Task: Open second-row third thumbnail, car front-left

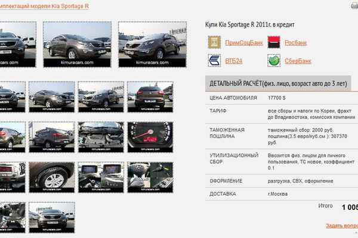Action: pos(101,97)
